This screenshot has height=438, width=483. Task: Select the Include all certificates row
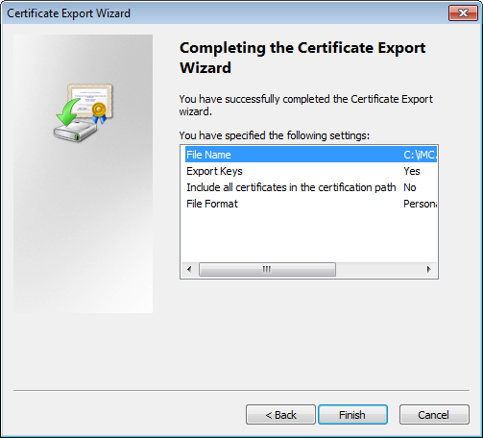click(x=311, y=187)
